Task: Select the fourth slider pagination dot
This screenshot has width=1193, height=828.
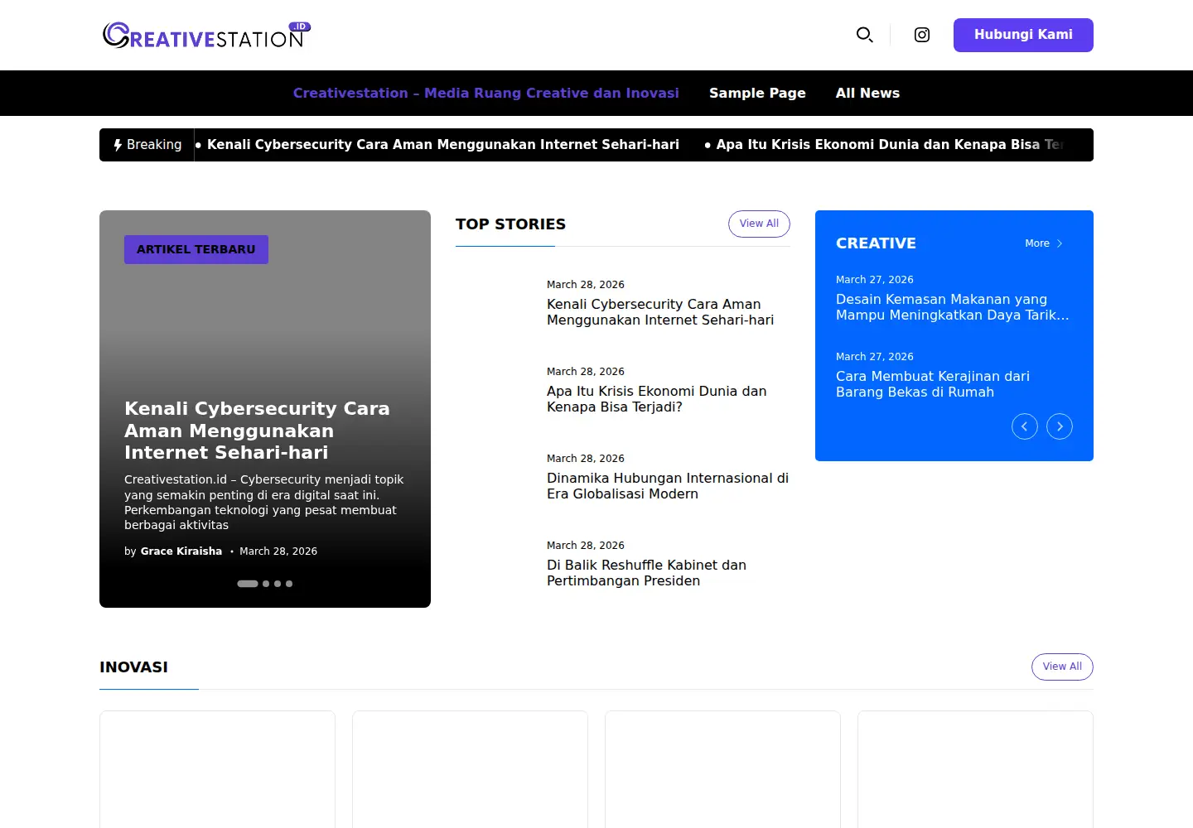Action: 289,584
